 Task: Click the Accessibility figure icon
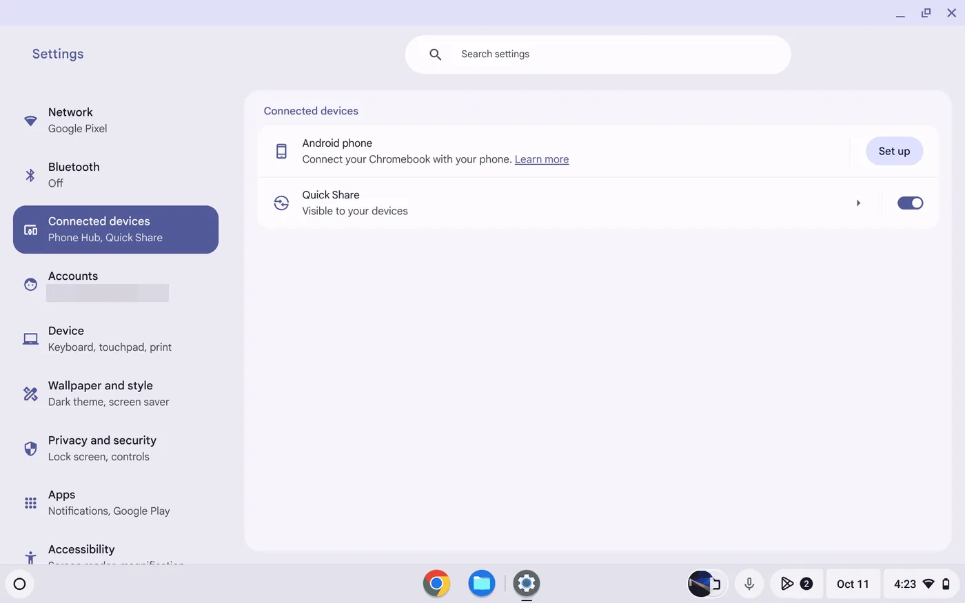[x=30, y=557]
